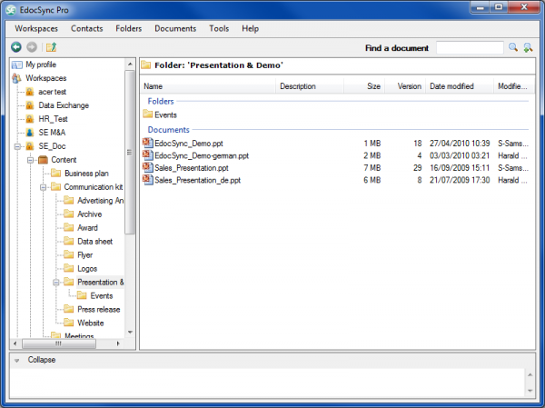Screen dimensions: 545x408
Task: Click the 7 MB size cell
Action: [372, 167]
